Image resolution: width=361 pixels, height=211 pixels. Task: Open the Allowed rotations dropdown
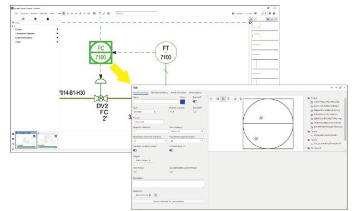172,112
